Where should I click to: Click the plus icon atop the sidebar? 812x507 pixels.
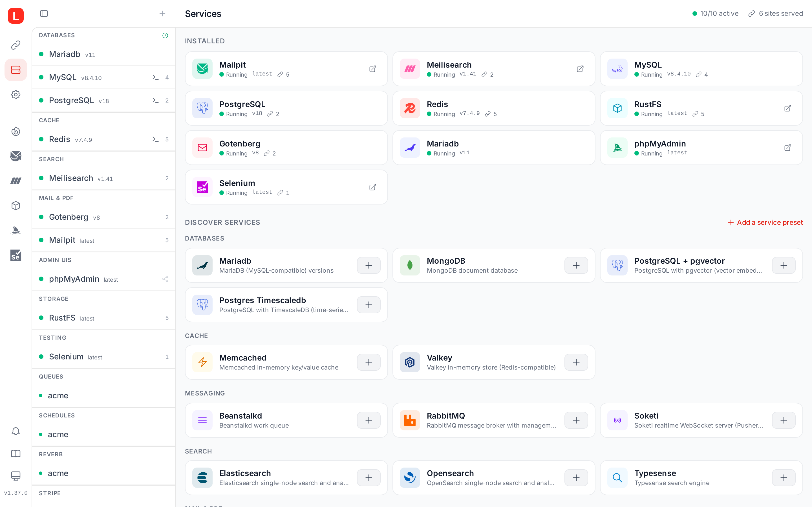click(162, 14)
